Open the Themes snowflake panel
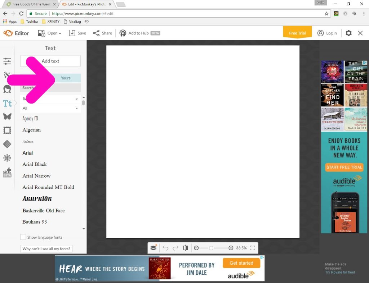369x283 pixels. [x=7, y=158]
